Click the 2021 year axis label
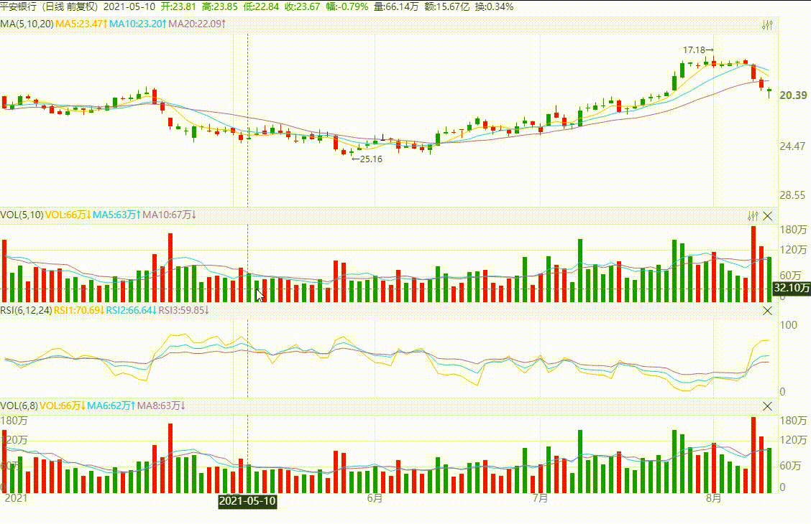Screen dimensions: 811x524 point(16,498)
